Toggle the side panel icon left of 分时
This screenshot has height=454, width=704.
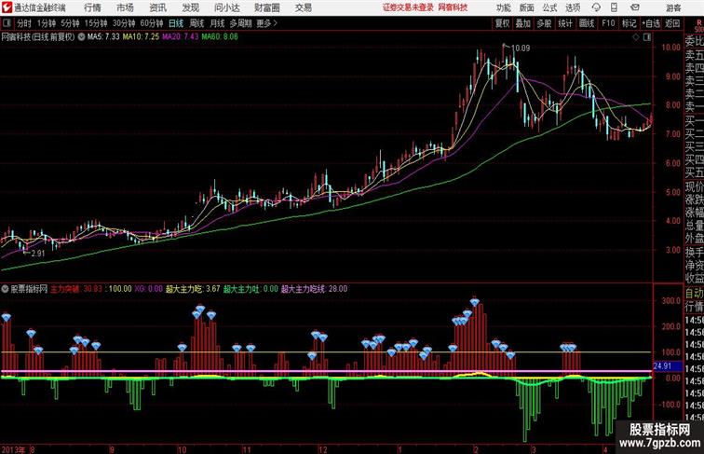7,23
